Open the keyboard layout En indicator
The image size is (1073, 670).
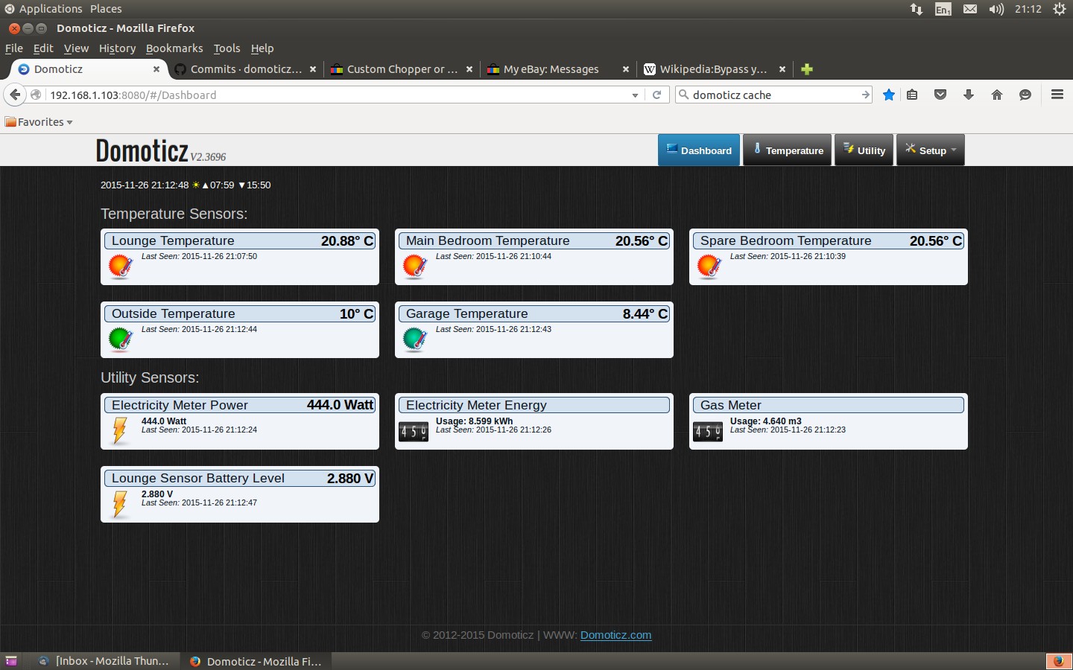(x=943, y=9)
